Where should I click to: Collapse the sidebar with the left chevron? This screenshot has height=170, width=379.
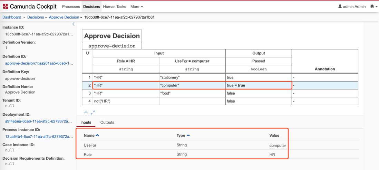click(x=74, y=24)
